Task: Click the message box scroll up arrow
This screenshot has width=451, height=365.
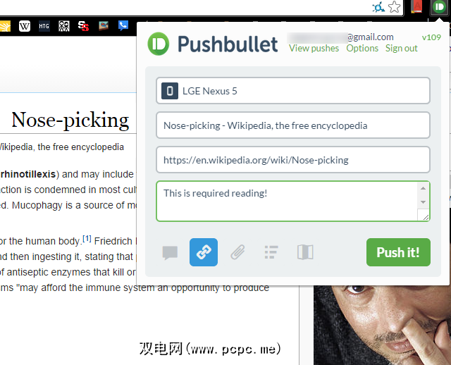Action: (x=423, y=188)
